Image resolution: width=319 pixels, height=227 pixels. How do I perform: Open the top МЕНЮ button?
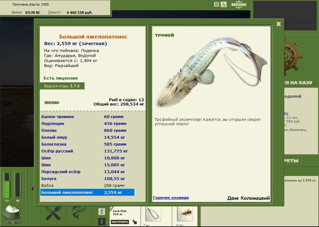238,4
